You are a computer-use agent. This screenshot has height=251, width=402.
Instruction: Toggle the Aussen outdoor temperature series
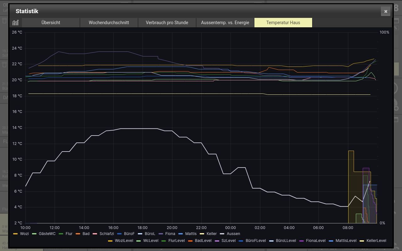230,234
